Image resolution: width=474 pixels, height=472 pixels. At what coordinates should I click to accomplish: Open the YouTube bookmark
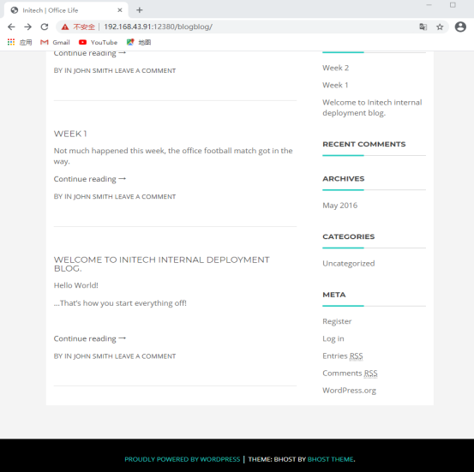click(x=98, y=42)
